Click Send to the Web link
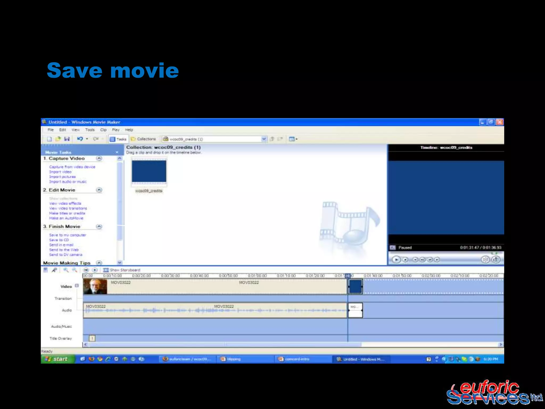This screenshot has width=545, height=409. click(64, 250)
